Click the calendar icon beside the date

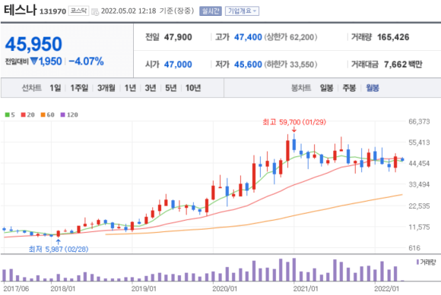click(x=95, y=11)
